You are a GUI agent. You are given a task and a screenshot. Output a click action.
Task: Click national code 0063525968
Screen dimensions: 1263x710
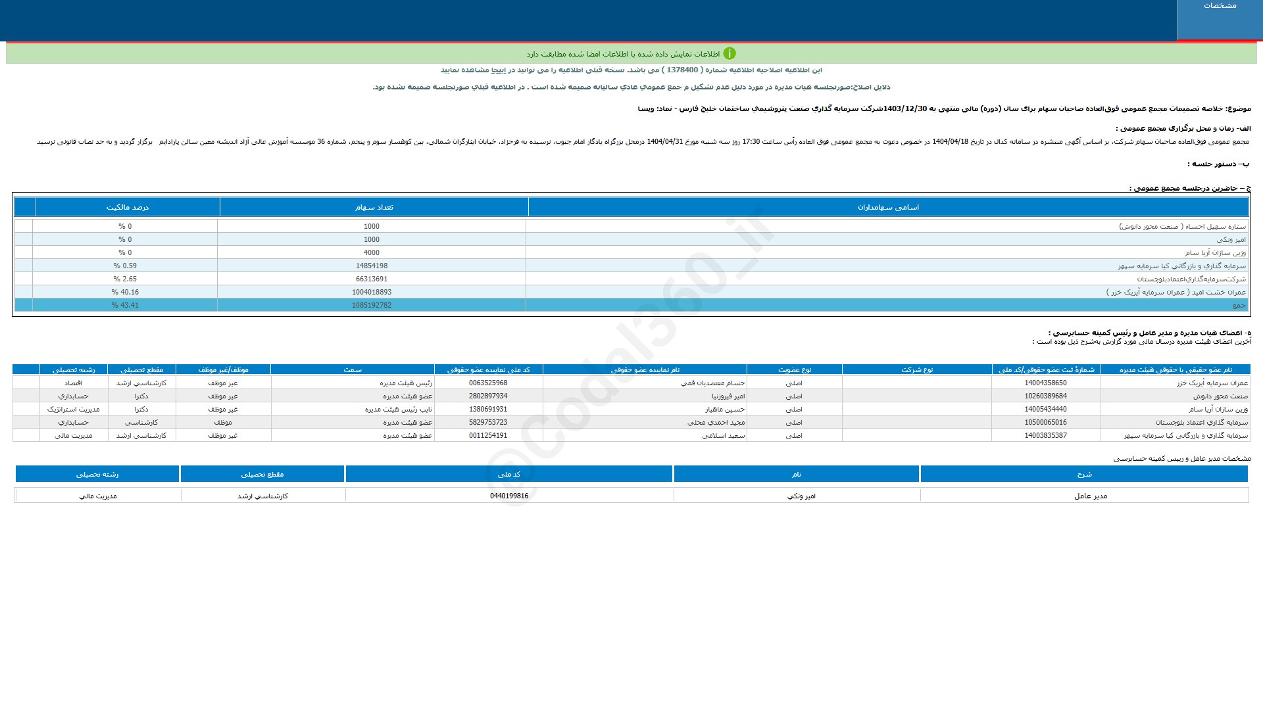(488, 383)
